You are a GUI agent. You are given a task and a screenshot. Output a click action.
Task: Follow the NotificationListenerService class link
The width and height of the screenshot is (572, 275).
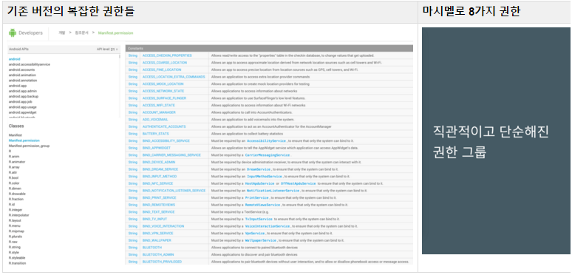point(273,191)
